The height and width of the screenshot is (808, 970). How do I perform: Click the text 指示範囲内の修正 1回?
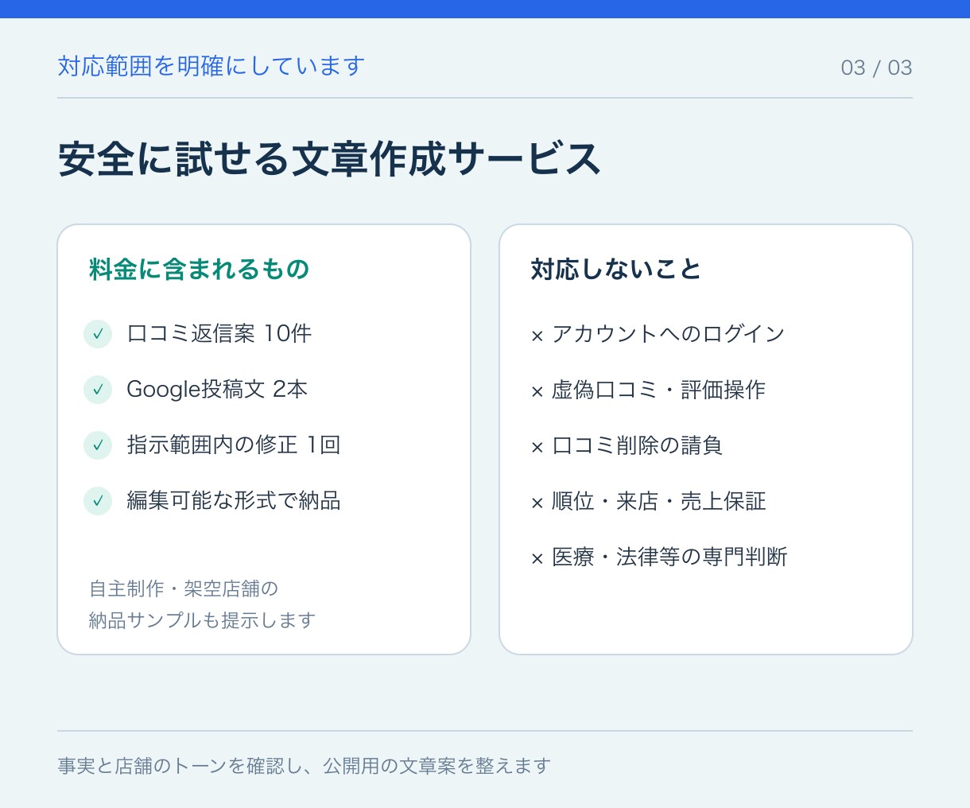coord(234,445)
